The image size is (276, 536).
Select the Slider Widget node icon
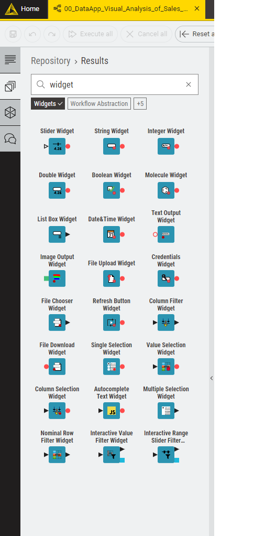(x=57, y=146)
